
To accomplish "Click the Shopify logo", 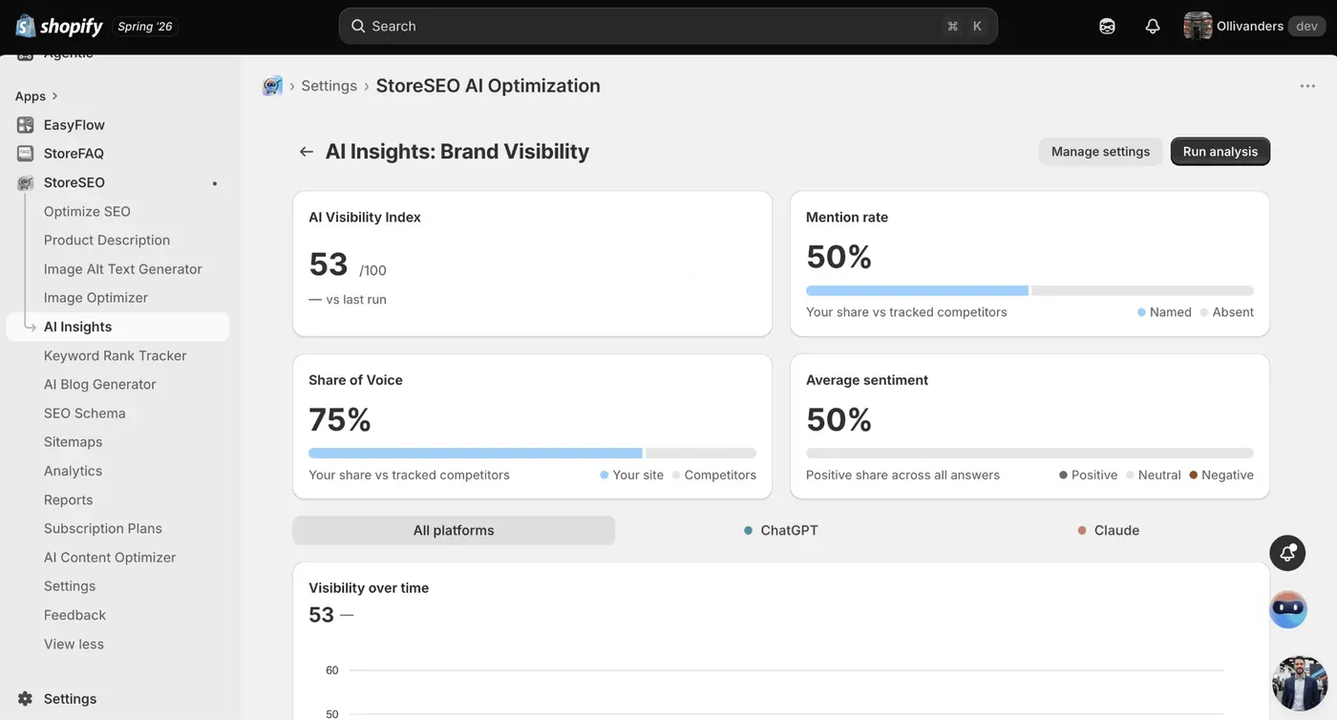I will (59, 26).
